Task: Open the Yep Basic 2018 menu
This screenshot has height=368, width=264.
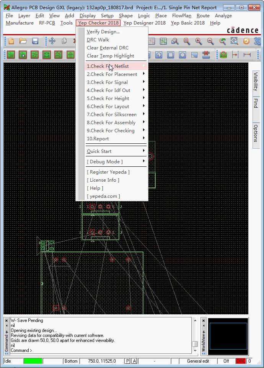Action: coord(187,23)
